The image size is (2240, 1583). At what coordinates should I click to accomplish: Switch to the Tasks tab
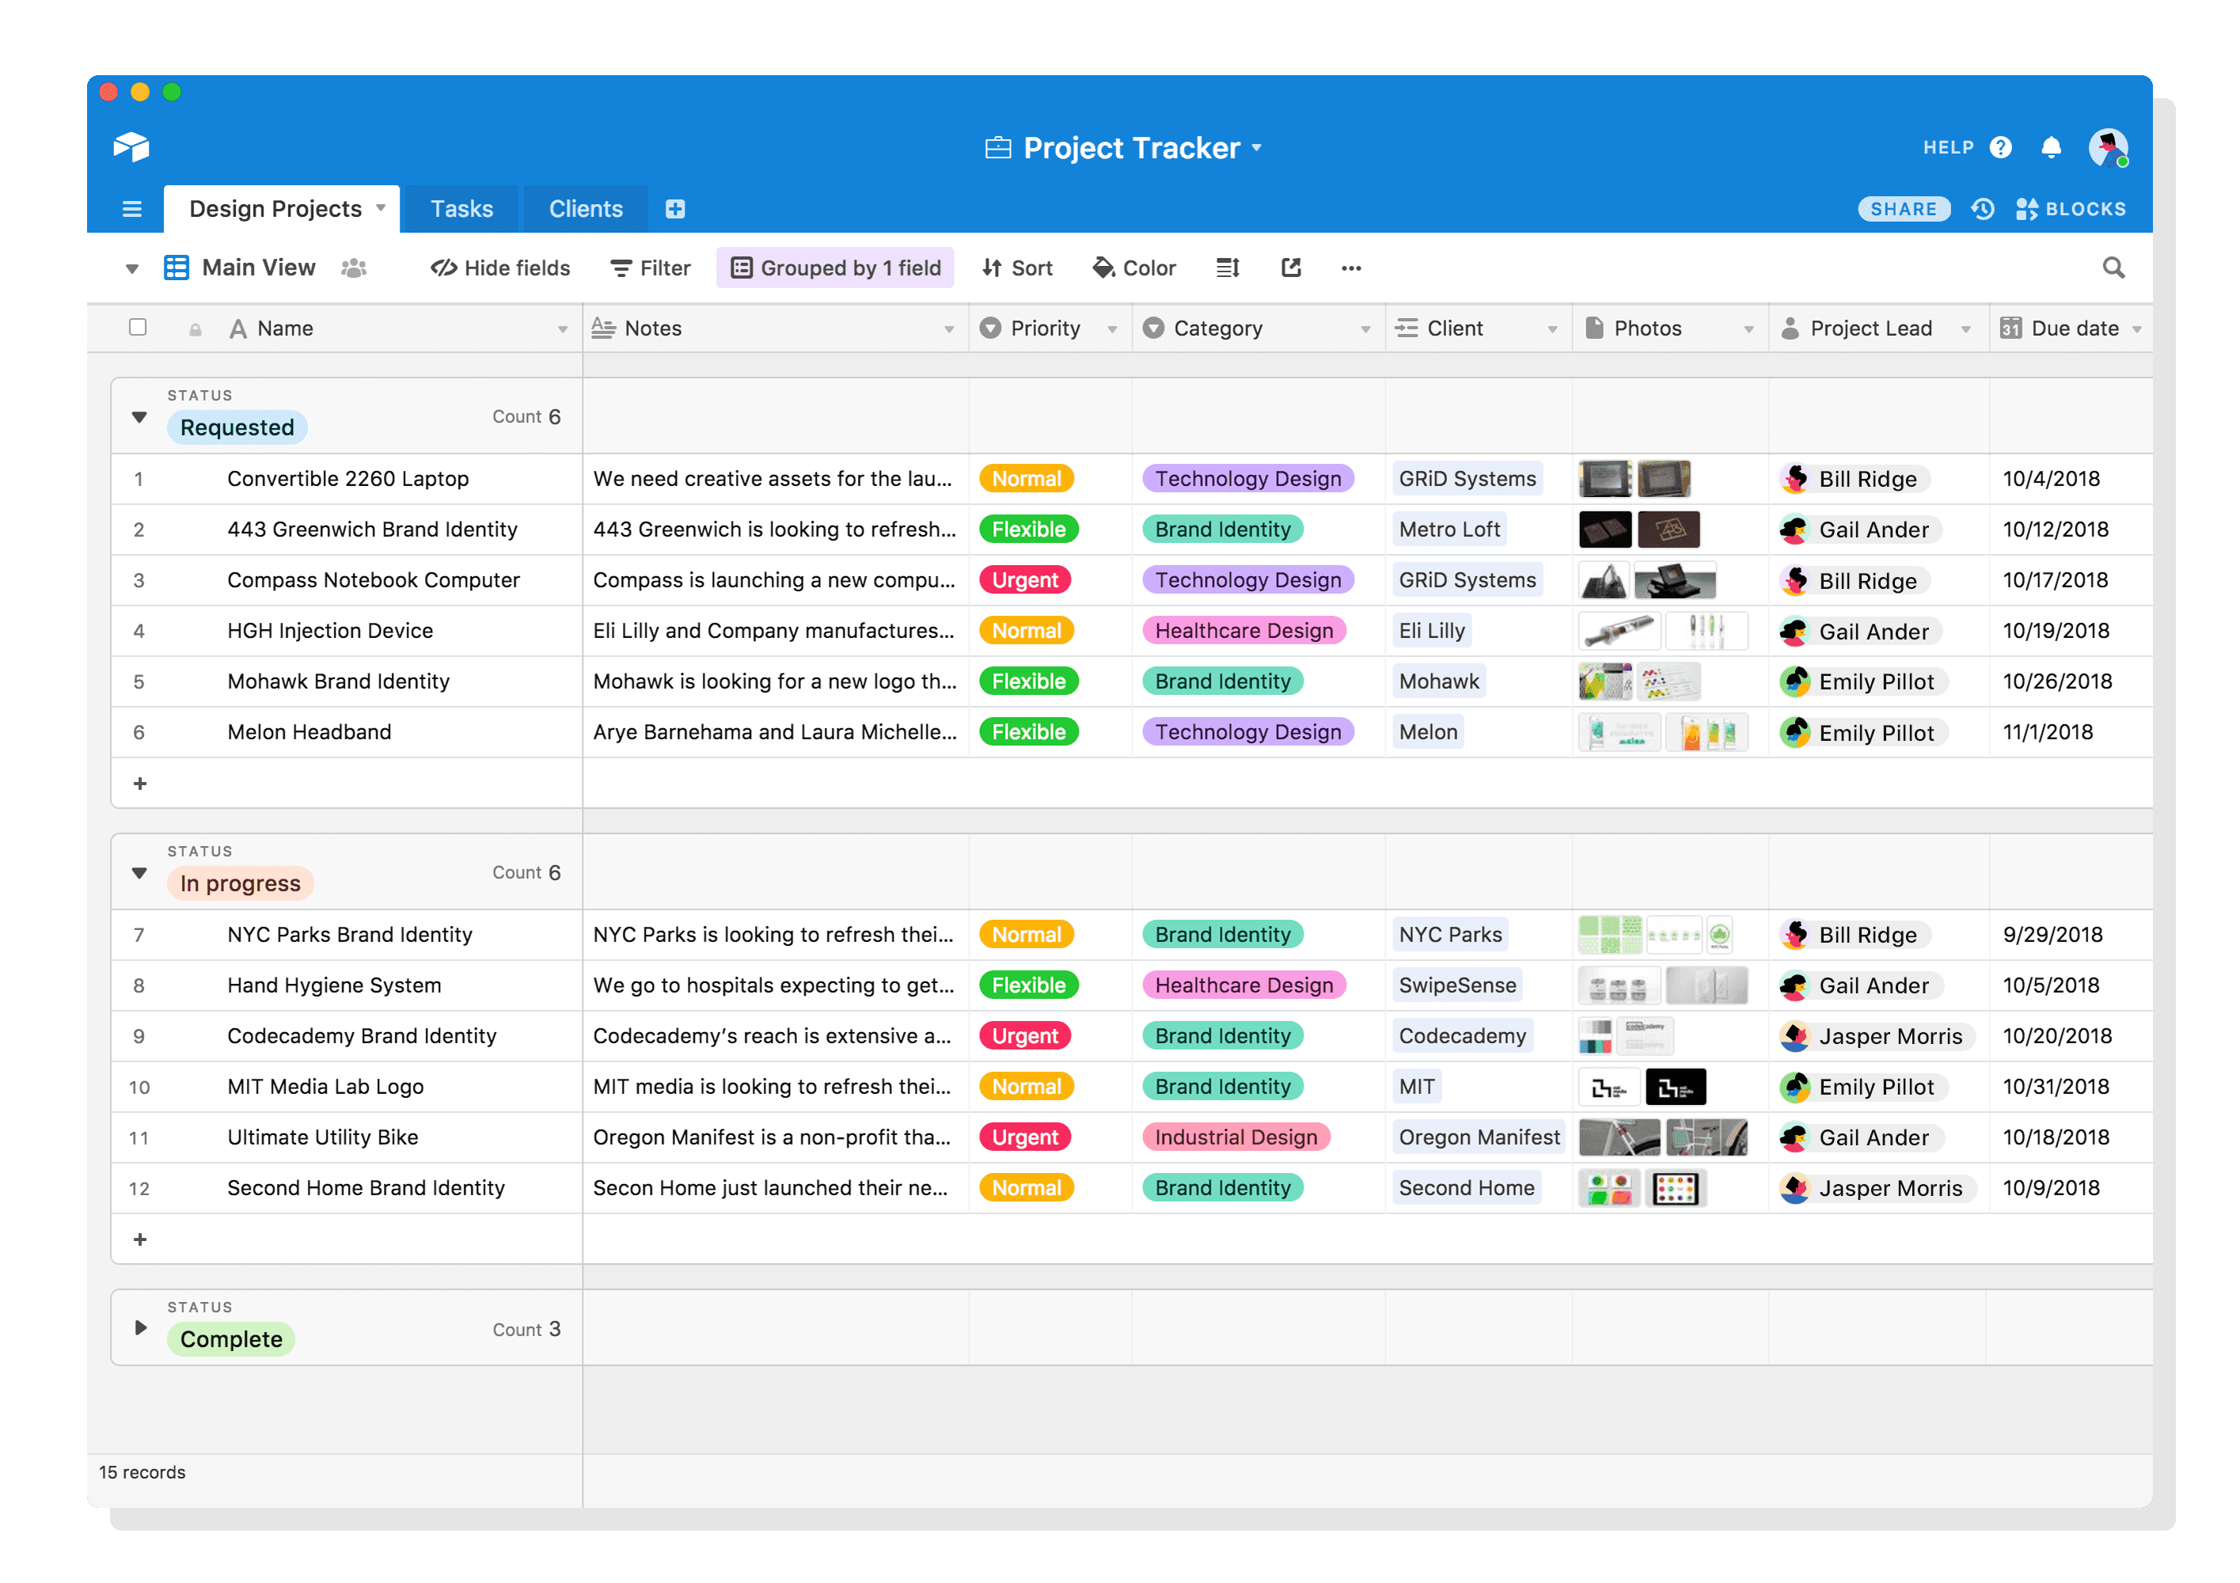(x=461, y=207)
